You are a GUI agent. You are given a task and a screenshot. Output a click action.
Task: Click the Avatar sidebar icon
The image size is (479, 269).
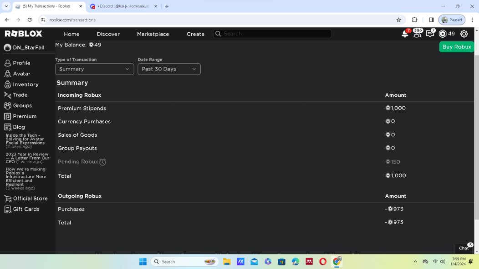[7, 74]
